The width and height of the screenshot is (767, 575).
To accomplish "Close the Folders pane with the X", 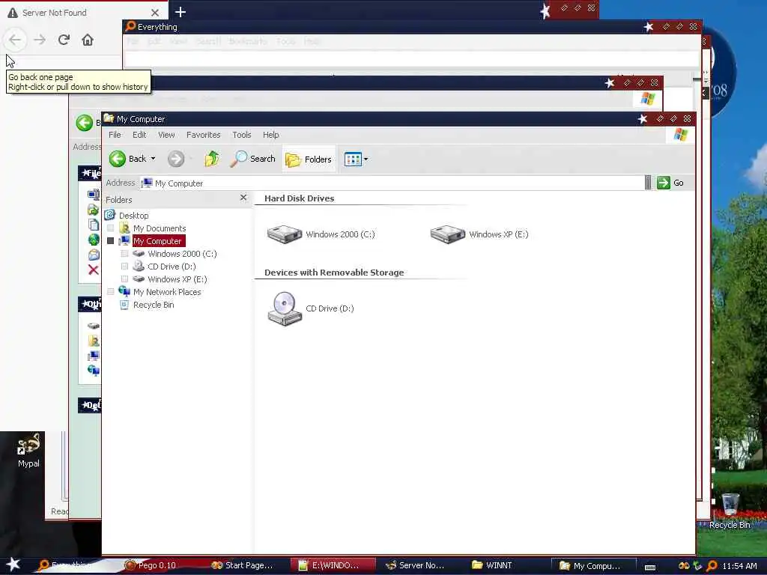I will pos(243,198).
